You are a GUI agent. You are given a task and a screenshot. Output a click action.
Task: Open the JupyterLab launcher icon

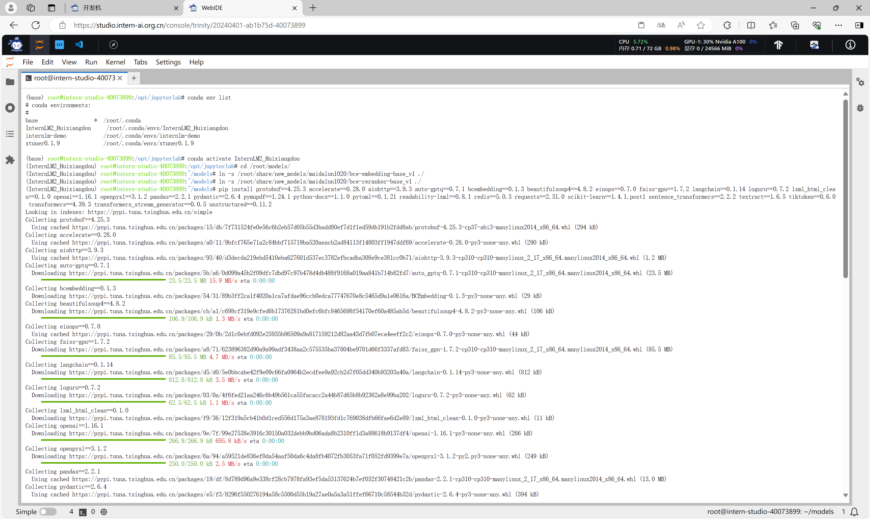39,45
